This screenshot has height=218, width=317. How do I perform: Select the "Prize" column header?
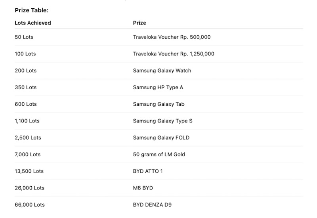(139, 23)
